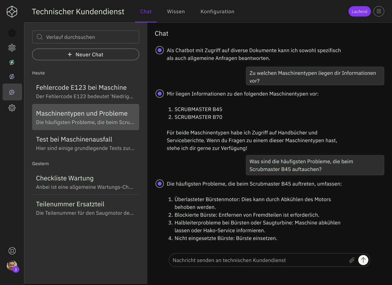The width and height of the screenshot is (392, 285).
Task: Select the green dot sync sidebar icon
Action: pyautogui.click(x=12, y=62)
